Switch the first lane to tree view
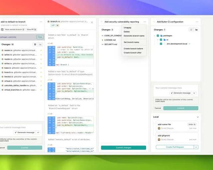This screenshot has width=213, height=170. pos(40,44)
